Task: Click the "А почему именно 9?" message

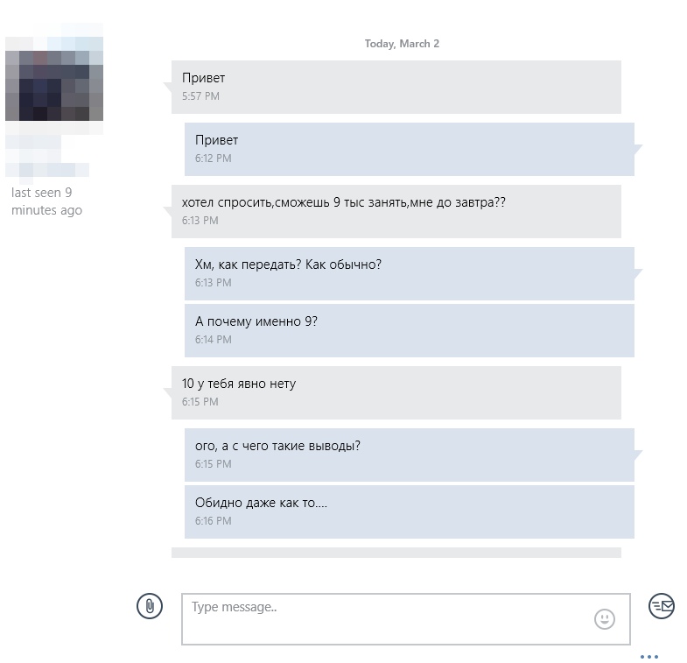Action: (409, 330)
